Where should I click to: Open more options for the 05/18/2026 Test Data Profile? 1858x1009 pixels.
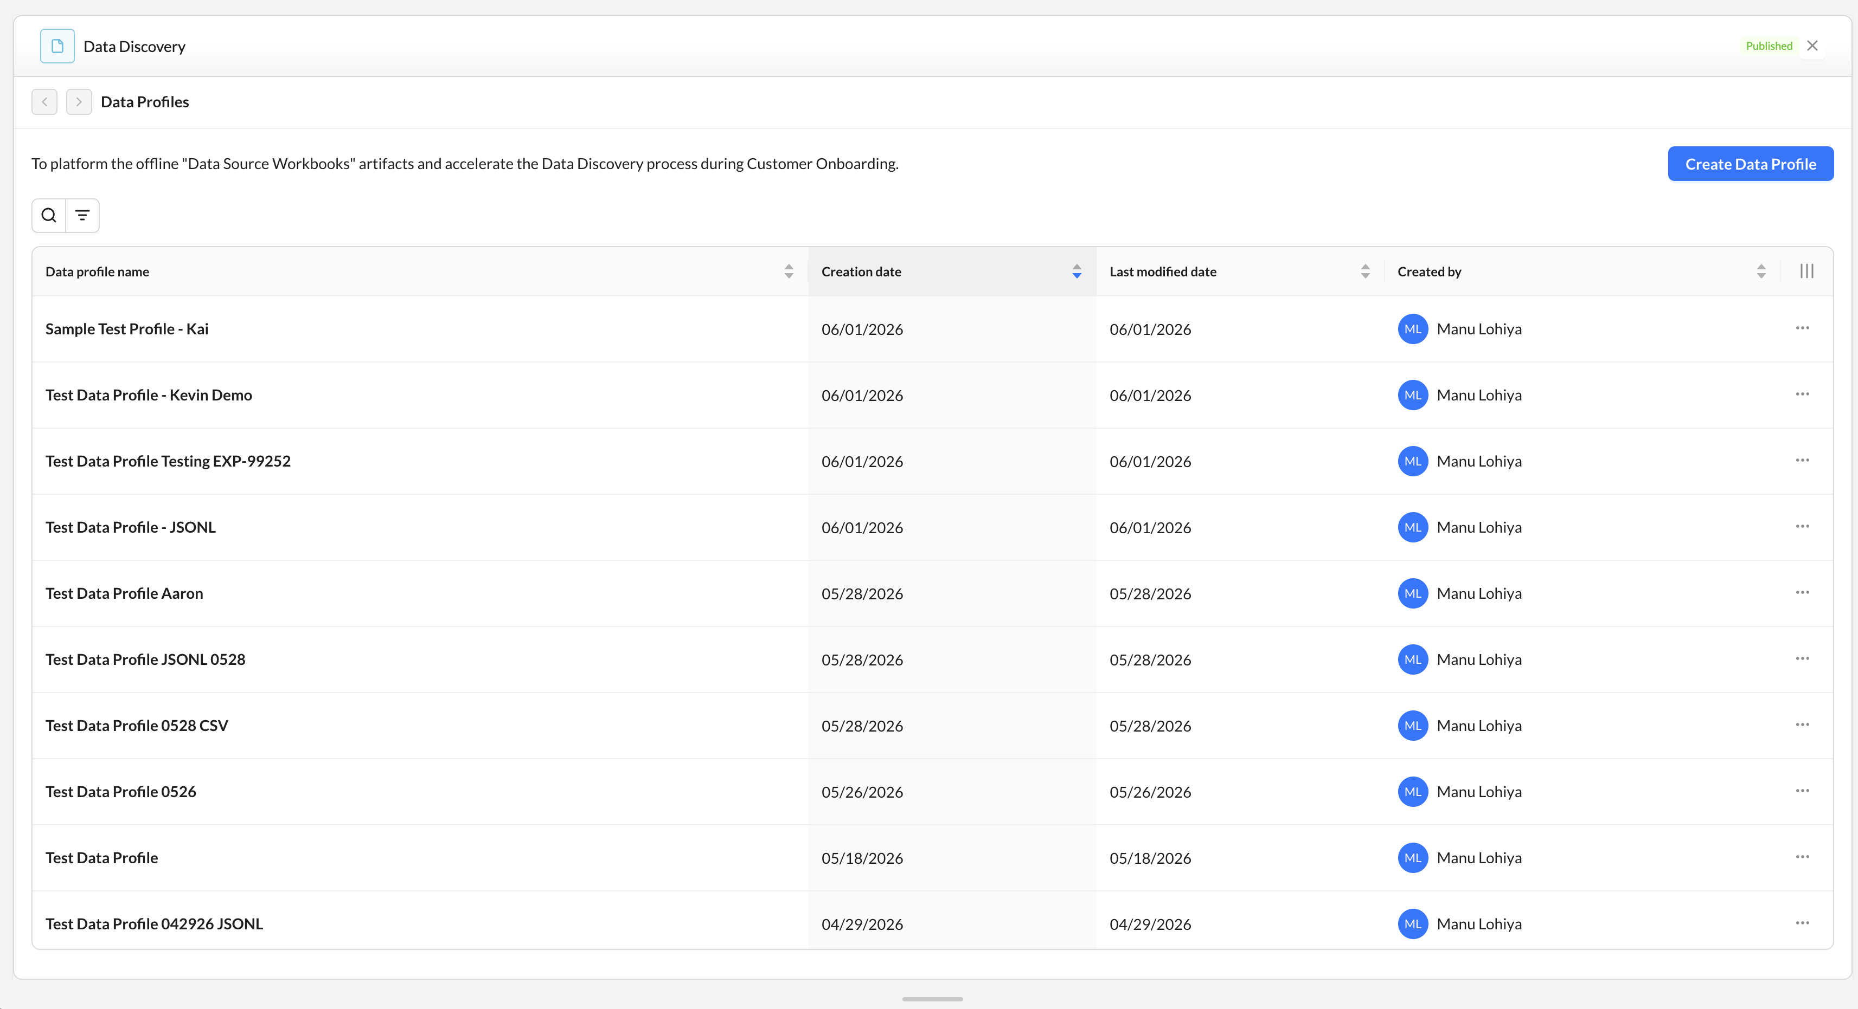pos(1803,857)
